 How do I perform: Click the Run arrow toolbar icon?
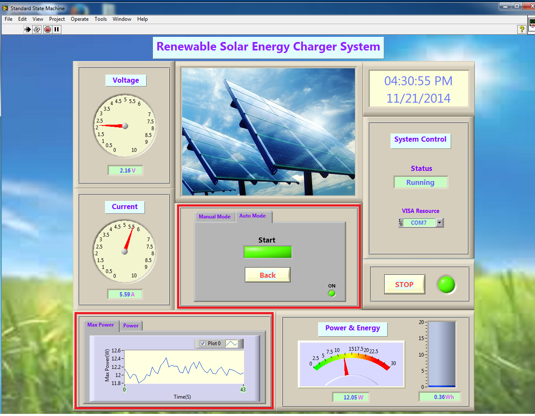click(28, 29)
